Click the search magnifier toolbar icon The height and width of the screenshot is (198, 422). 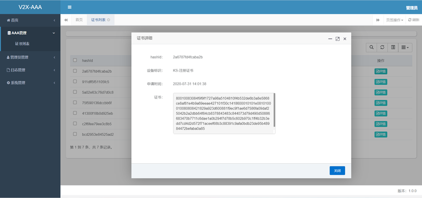[371, 47]
